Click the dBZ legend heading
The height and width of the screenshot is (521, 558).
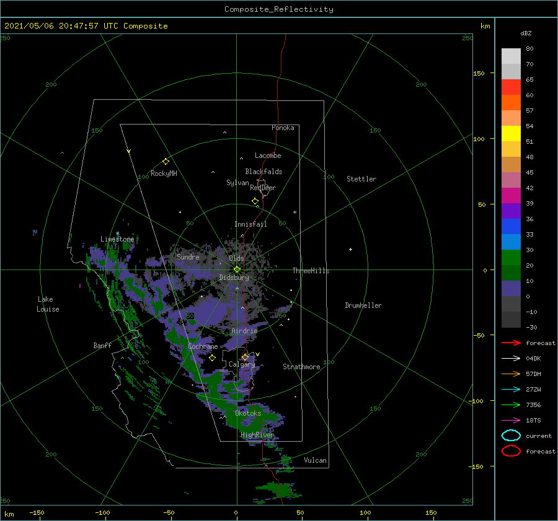pos(526,33)
